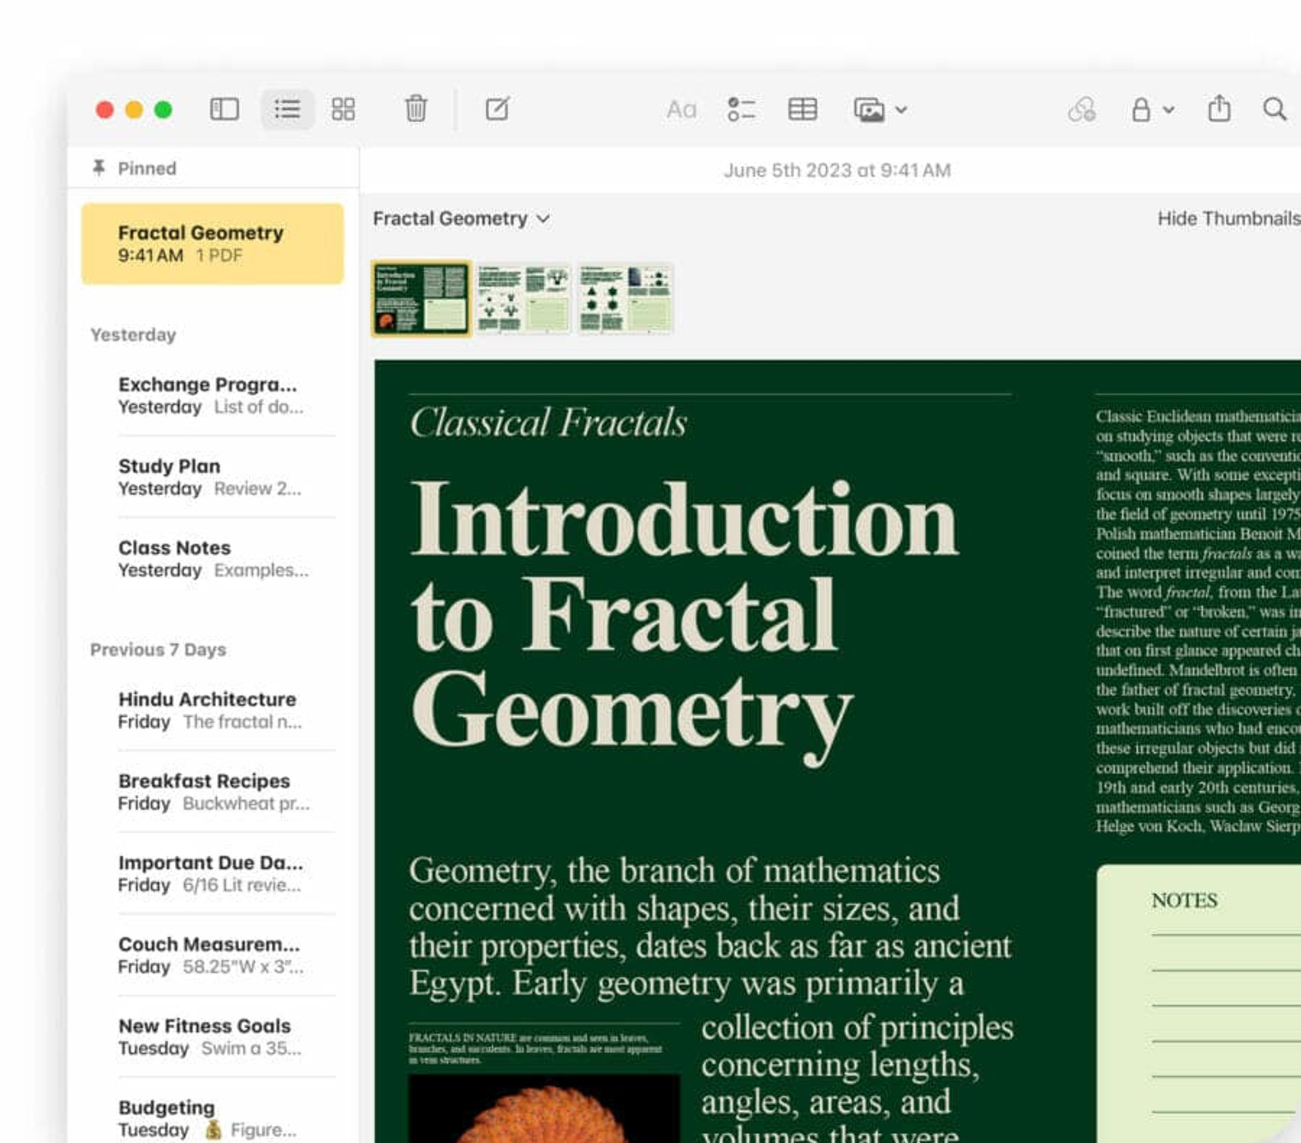The width and height of the screenshot is (1301, 1143).
Task: Insert a checklist
Action: (741, 109)
